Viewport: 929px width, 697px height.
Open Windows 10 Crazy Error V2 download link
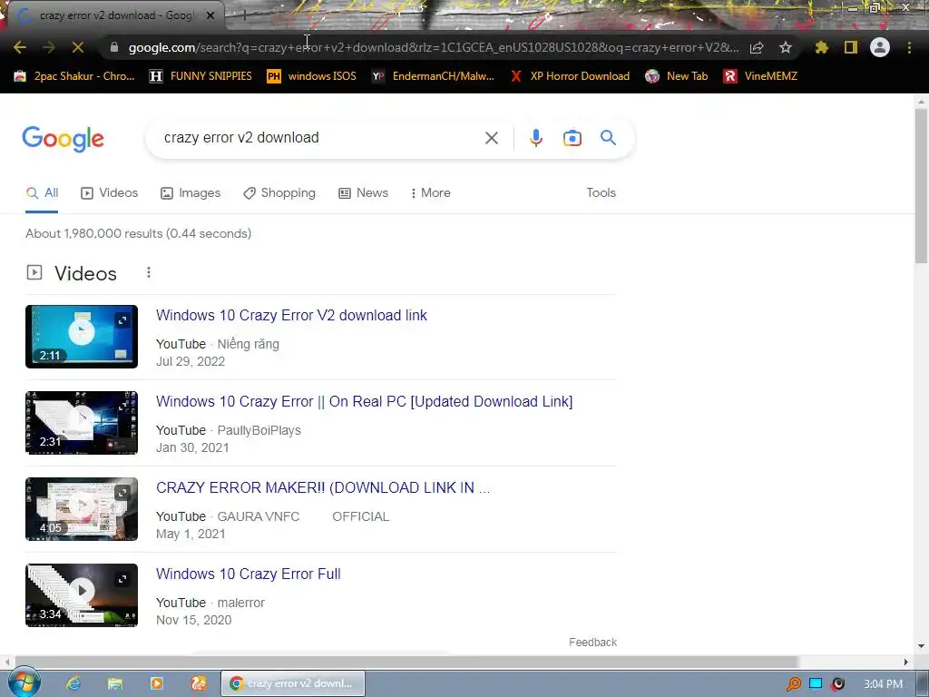(291, 315)
